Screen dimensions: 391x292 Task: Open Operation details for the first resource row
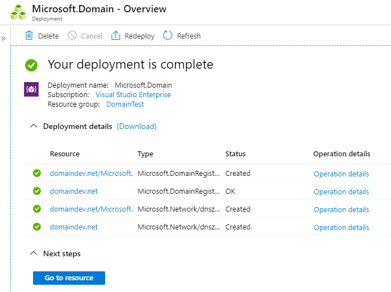tap(341, 174)
